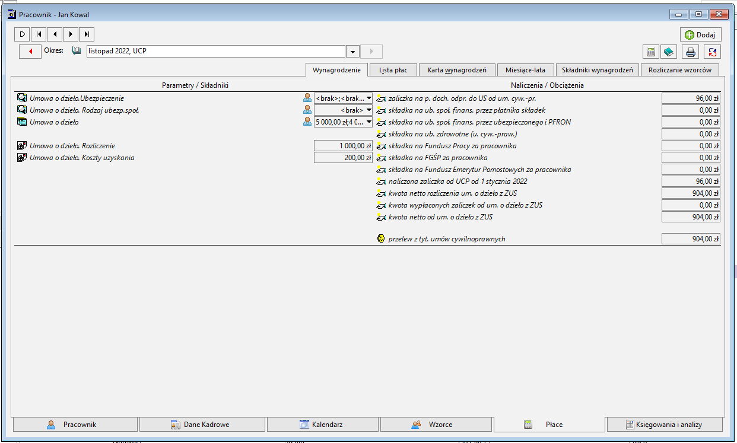Screen dimensions: 737x443
Task: Click icon before Umowa o dzieło.Ubezpieczenie
Action: click(x=23, y=98)
